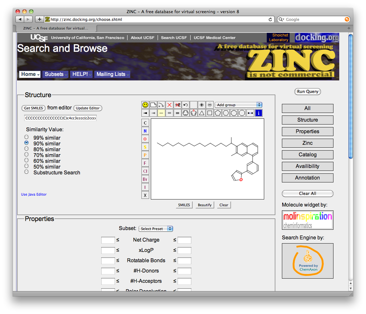Image resolution: width=366 pixels, height=314 pixels.
Task: Select the Phosphorus atom button
Action: point(145,155)
